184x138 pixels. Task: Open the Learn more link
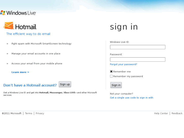pyautogui.click(x=20, y=72)
